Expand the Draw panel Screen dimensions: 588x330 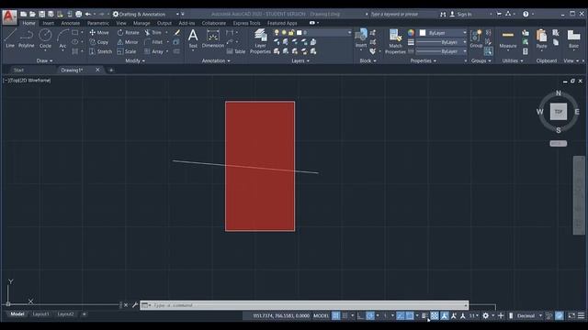[x=44, y=60]
